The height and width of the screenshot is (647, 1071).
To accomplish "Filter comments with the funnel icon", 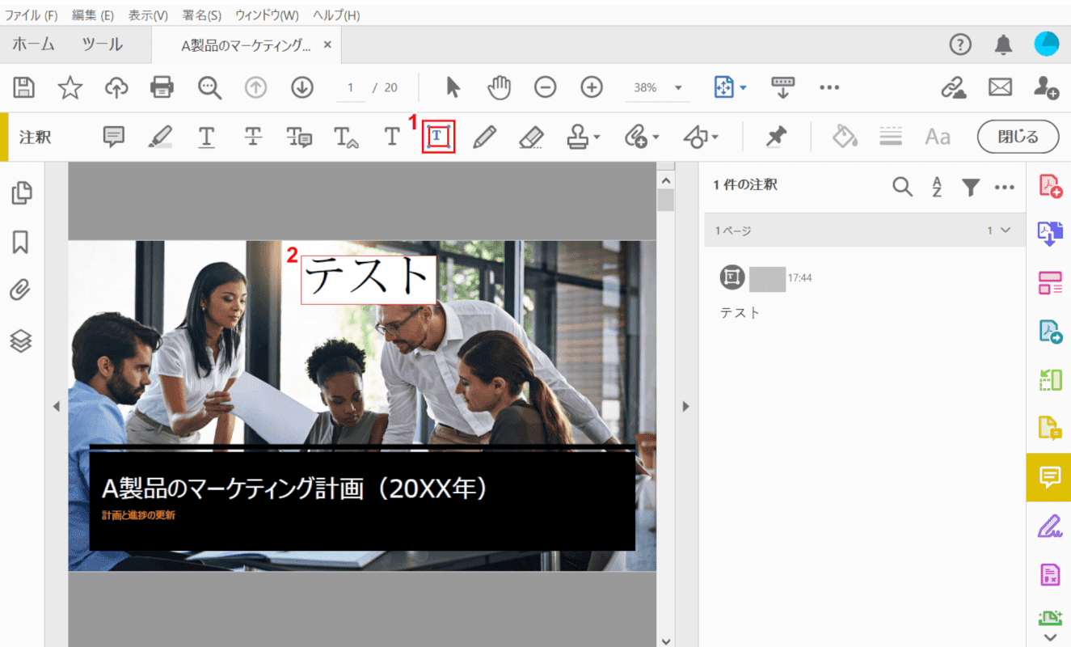I will [x=971, y=188].
